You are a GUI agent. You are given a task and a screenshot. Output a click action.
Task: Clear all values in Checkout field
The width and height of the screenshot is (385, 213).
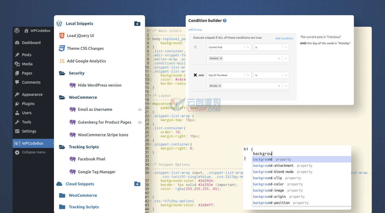tap(279, 58)
